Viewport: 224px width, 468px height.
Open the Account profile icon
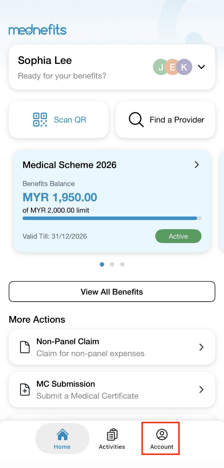[x=162, y=434]
